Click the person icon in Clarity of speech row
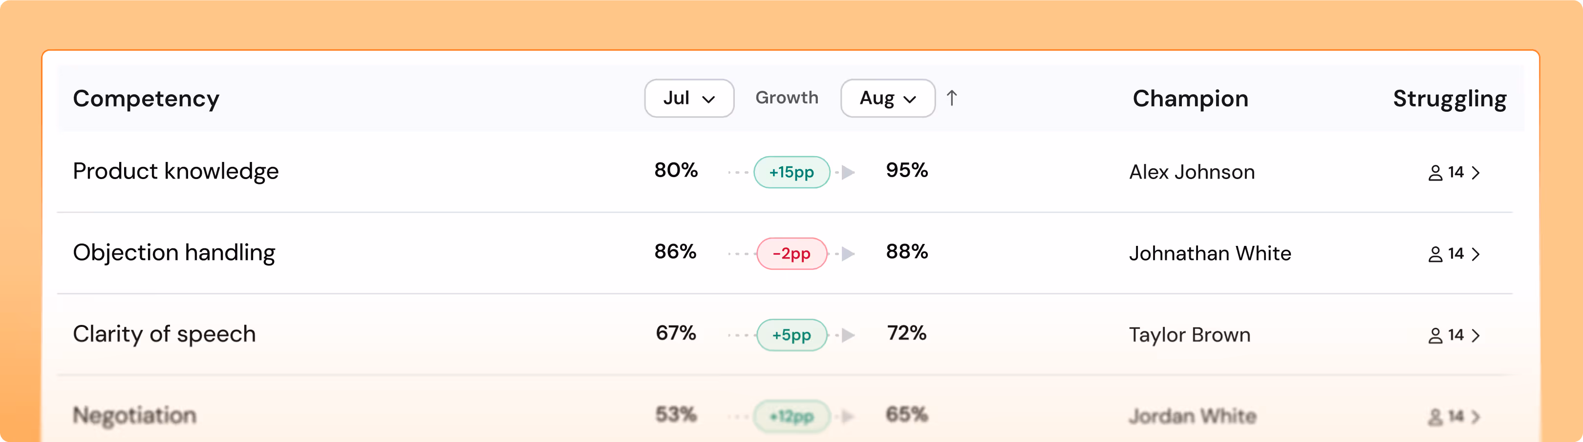The image size is (1583, 442). point(1435,336)
